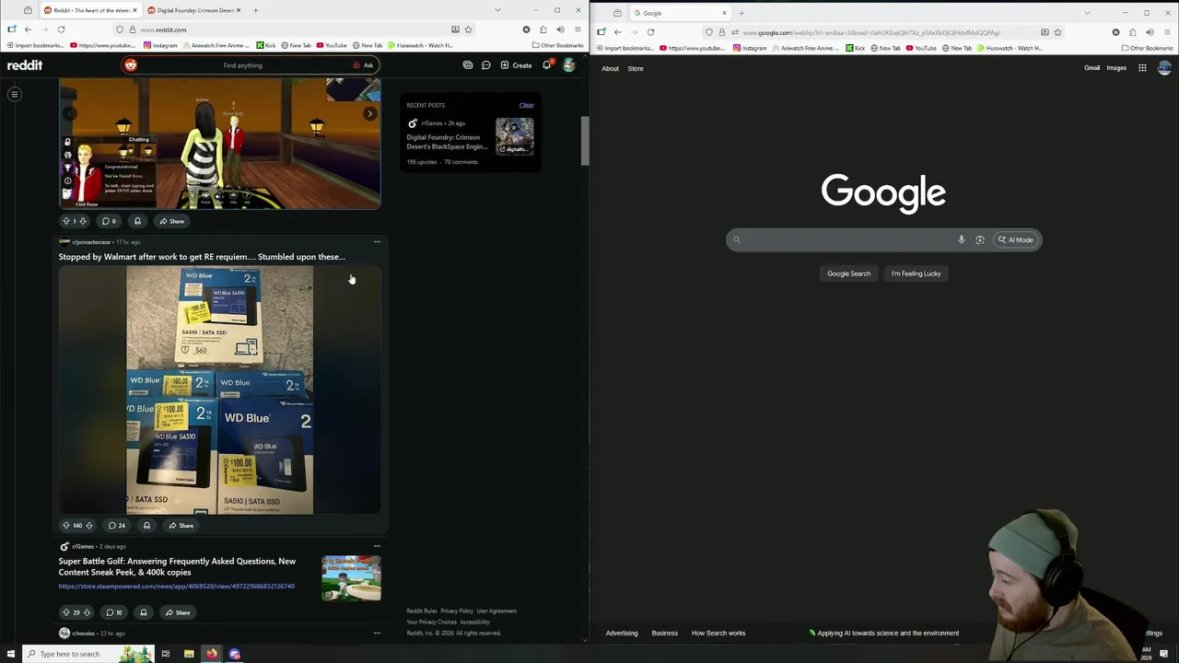Share the Super Battle Golf post
Image resolution: width=1179 pixels, height=663 pixels.
177,612
